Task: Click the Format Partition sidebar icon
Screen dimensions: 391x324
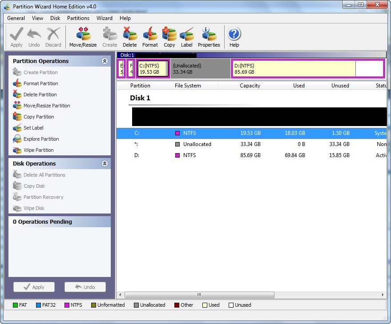Action: pyautogui.click(x=17, y=83)
